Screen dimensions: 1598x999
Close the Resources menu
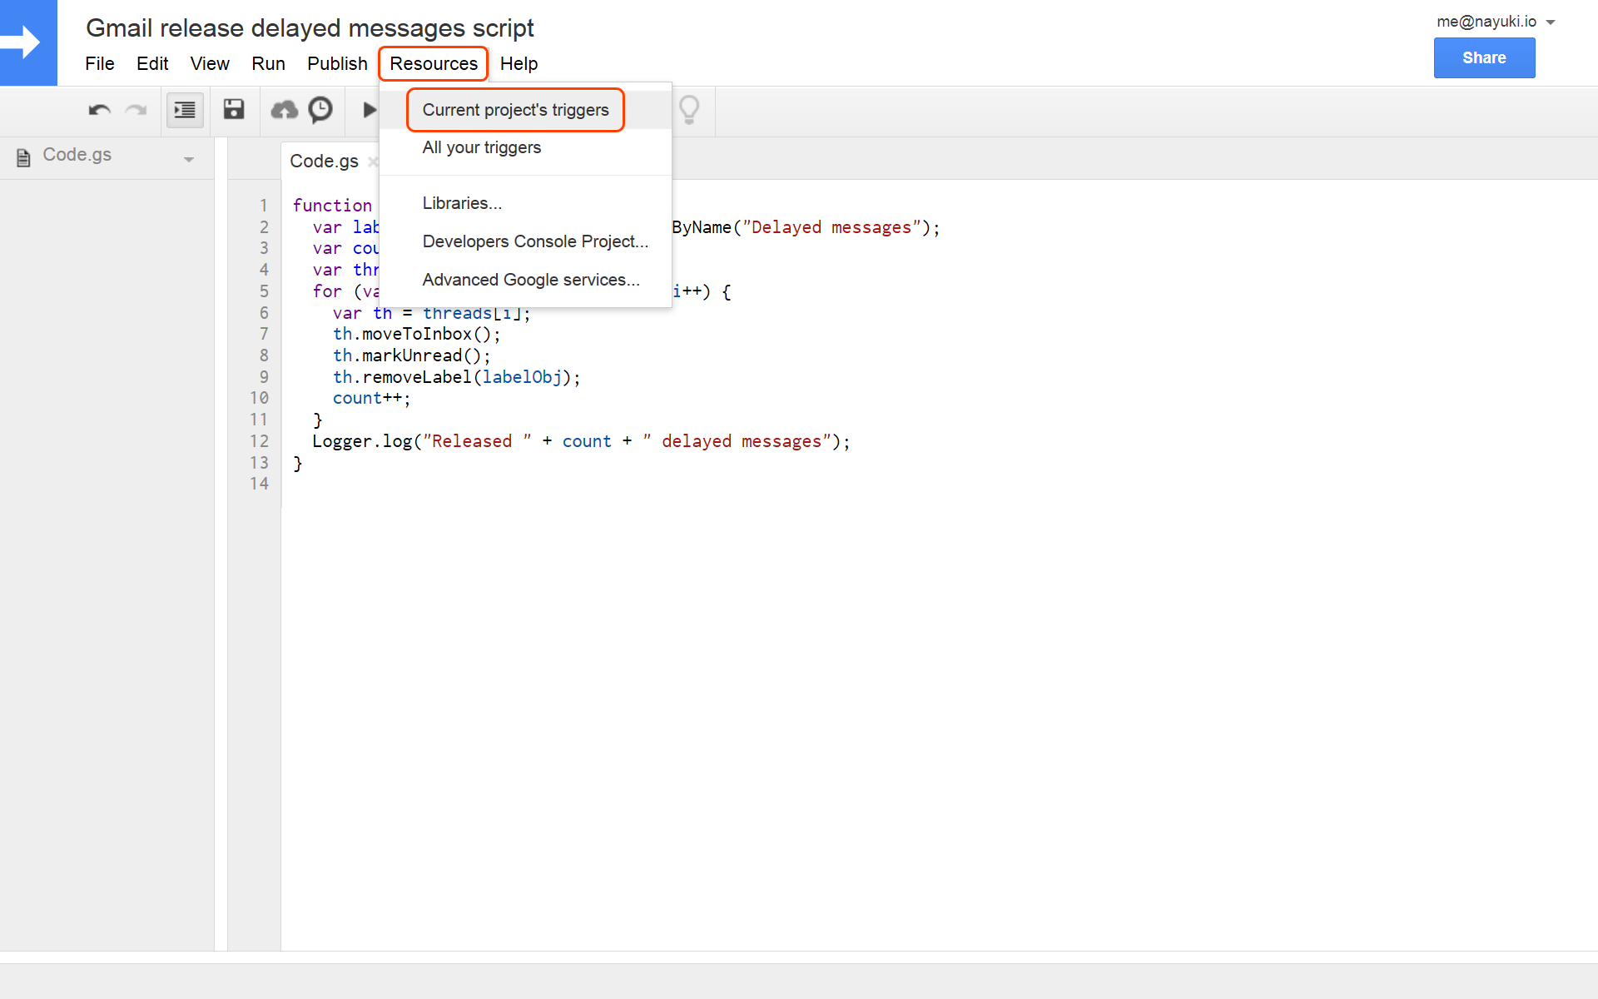pyautogui.click(x=434, y=63)
